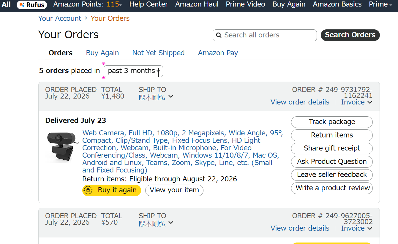Click Write a product review
The height and width of the screenshot is (244, 398).
coord(332,188)
